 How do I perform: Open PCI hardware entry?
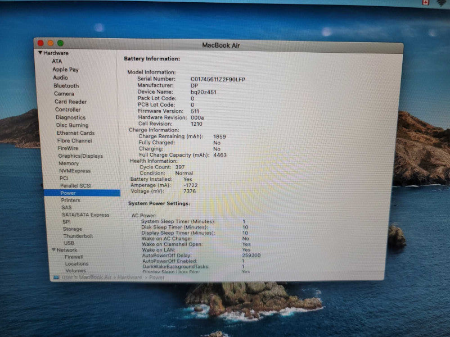[64, 178]
